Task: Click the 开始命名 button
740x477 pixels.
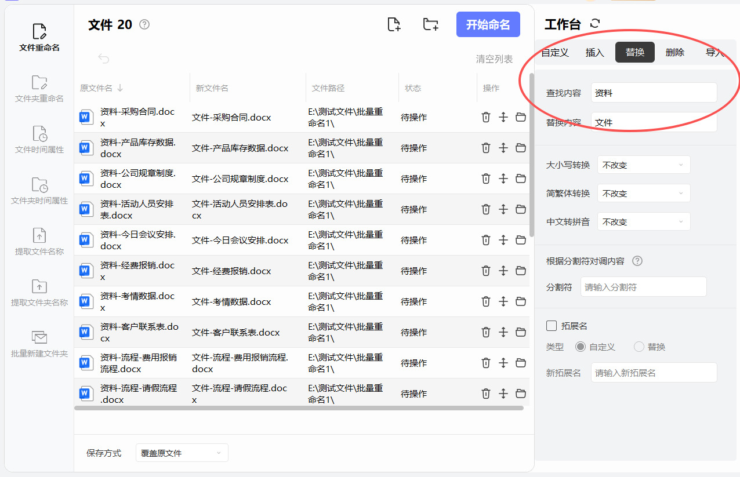Action: click(488, 24)
